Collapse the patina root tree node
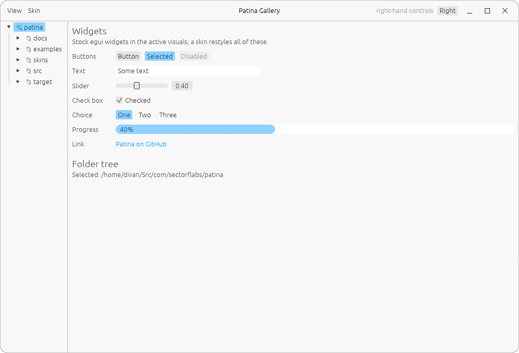Image resolution: width=519 pixels, height=353 pixels. (x=9, y=27)
